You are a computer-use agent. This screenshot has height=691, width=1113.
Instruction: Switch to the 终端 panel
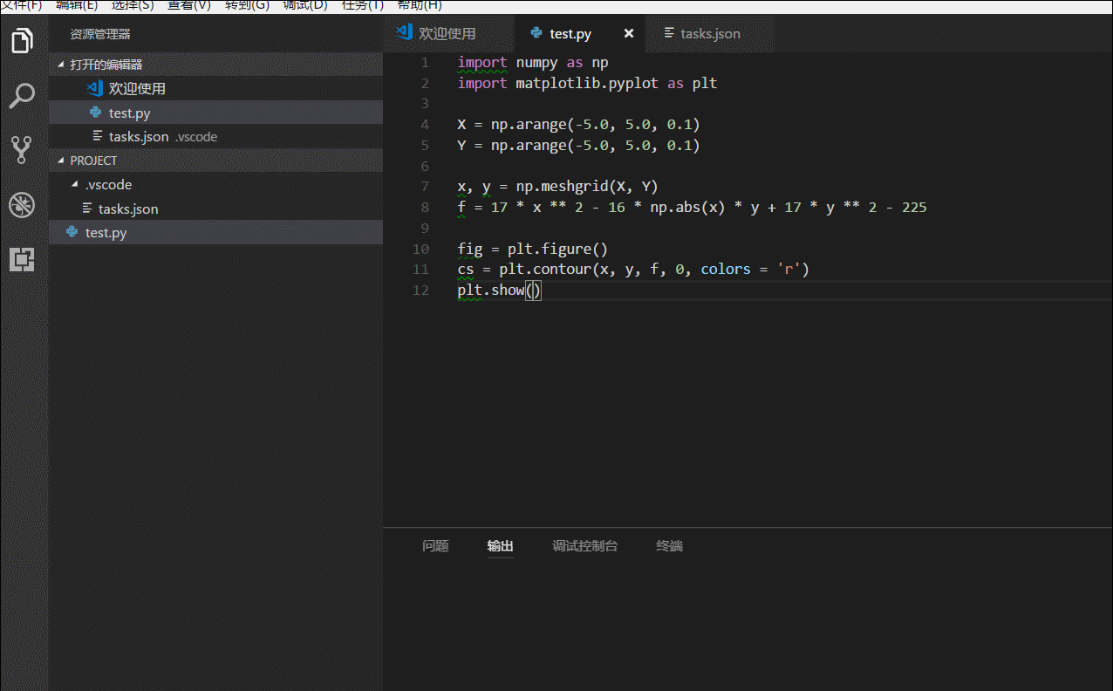pos(669,545)
